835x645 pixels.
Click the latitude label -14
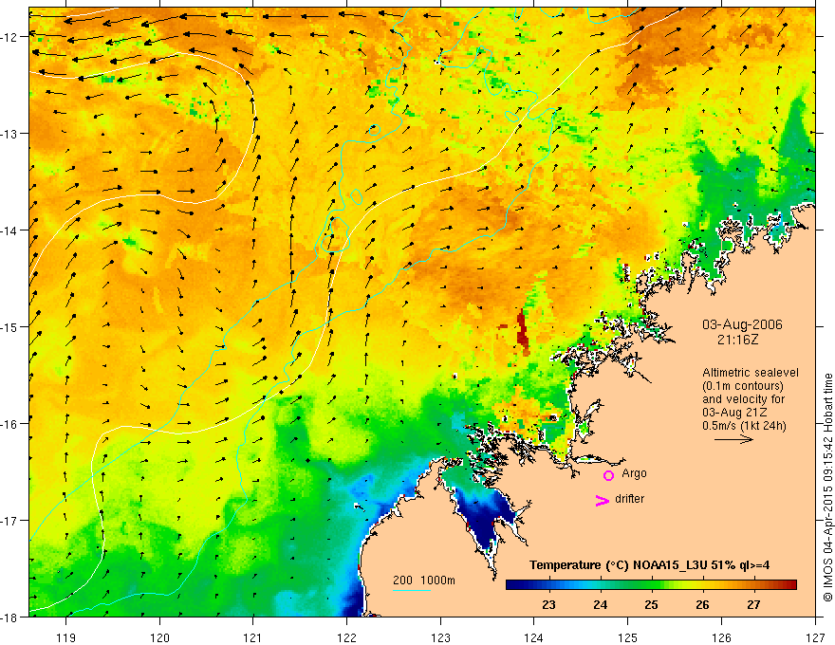point(10,230)
